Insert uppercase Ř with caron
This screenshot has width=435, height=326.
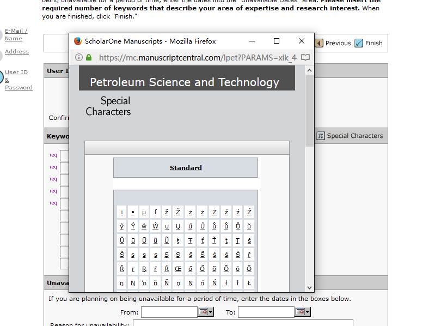(x=122, y=269)
